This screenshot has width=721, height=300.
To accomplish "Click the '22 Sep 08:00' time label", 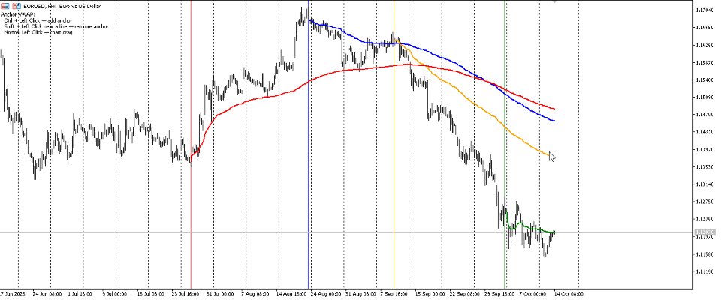I will click(x=465, y=293).
